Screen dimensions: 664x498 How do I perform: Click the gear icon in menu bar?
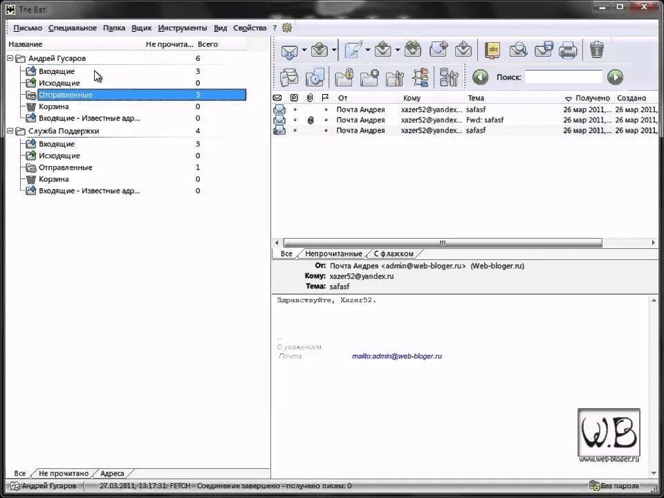tap(286, 28)
